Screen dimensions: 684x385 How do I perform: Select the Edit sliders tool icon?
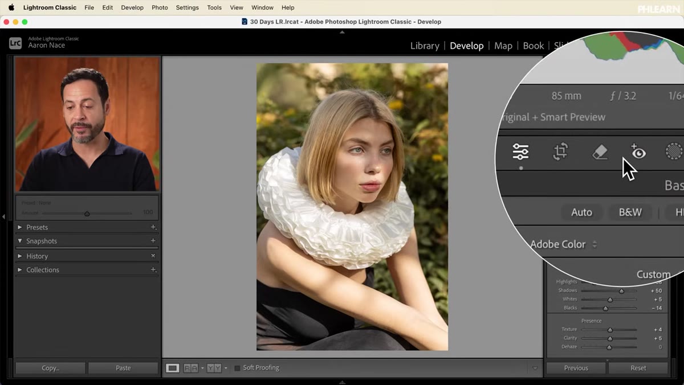click(520, 151)
